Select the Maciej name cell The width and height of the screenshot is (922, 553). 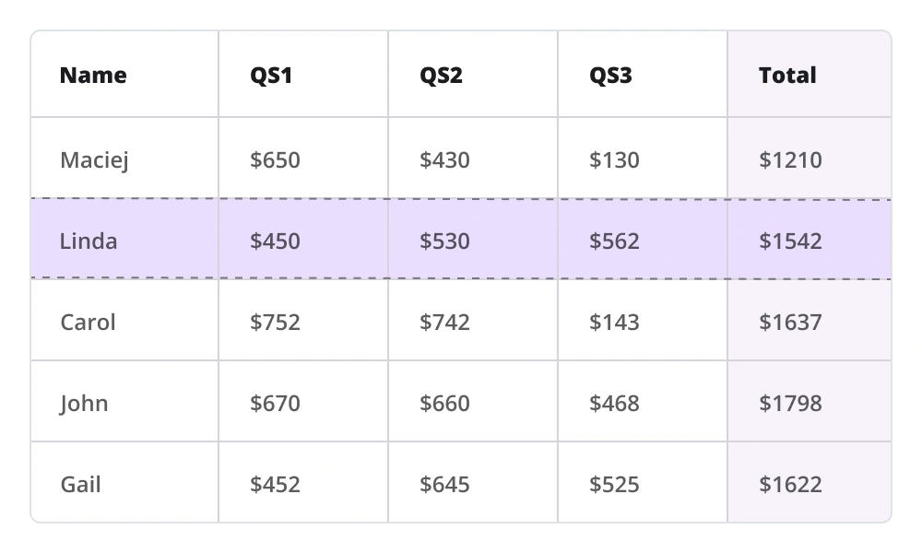[x=94, y=160]
